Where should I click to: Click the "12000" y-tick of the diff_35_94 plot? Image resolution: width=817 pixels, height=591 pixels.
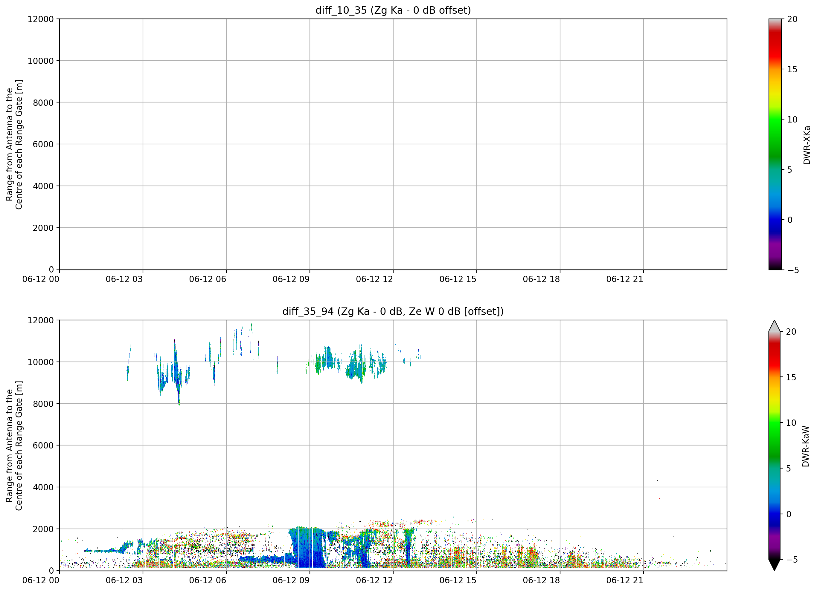(41, 320)
